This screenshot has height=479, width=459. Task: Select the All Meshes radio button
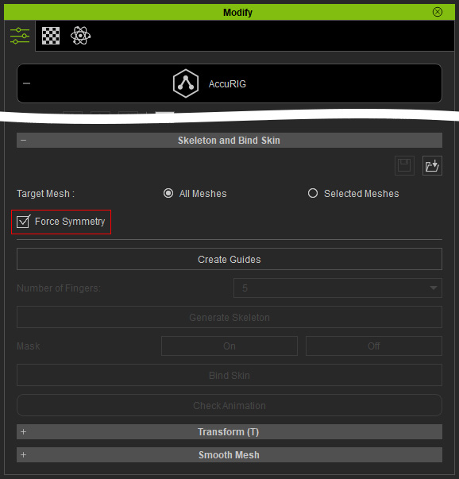click(x=168, y=193)
